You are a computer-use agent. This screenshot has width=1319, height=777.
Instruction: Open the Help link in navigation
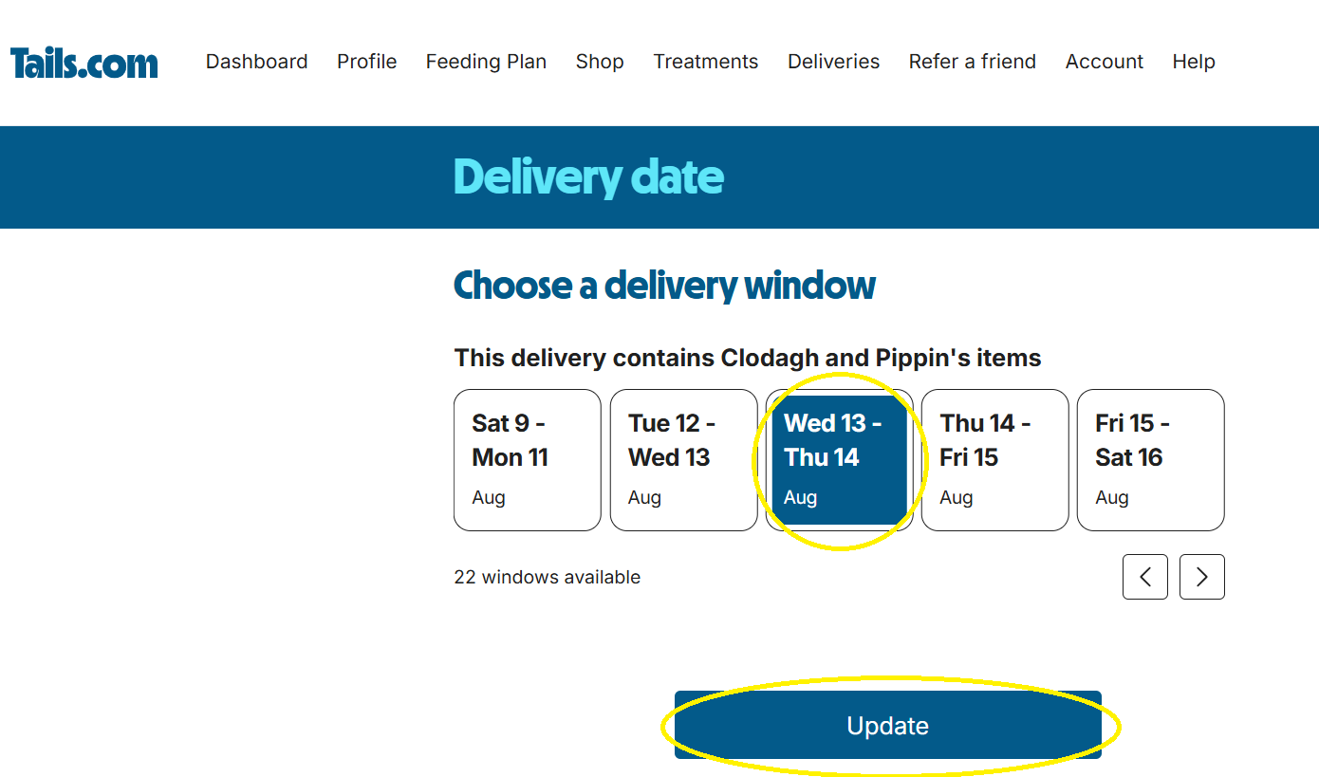tap(1193, 62)
